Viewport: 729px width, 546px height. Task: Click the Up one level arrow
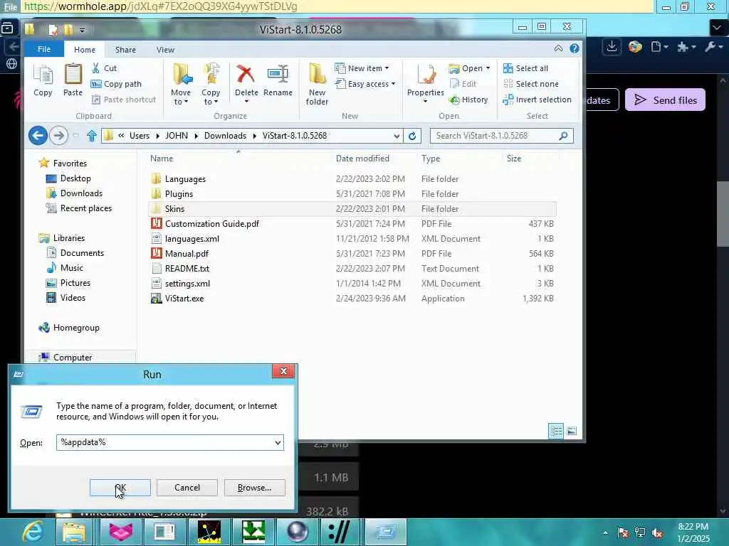[x=92, y=136]
